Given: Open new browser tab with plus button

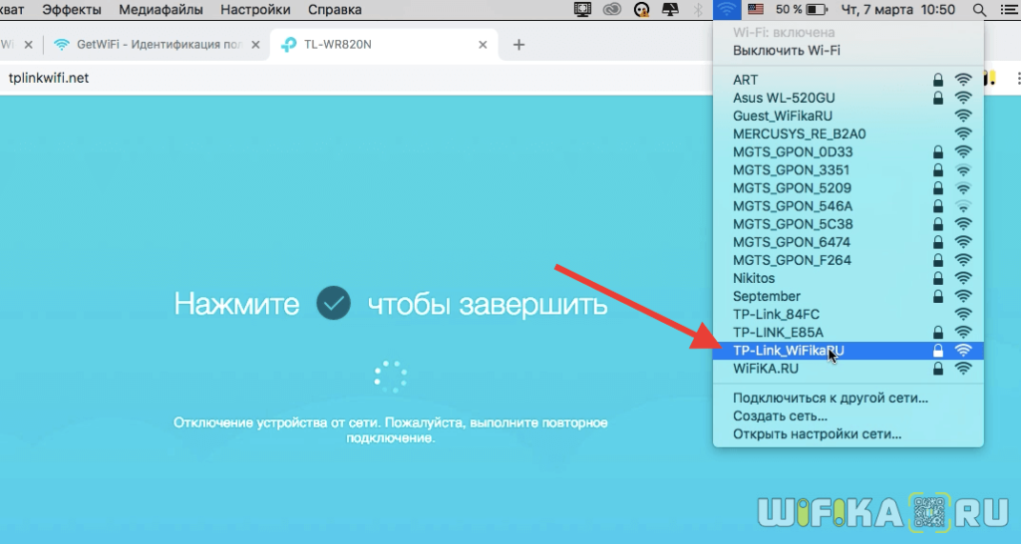Looking at the screenshot, I should point(518,45).
